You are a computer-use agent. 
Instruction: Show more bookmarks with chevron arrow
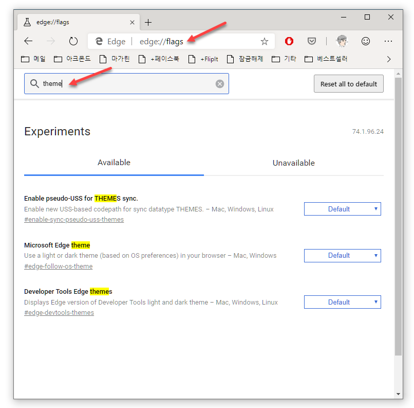point(389,59)
